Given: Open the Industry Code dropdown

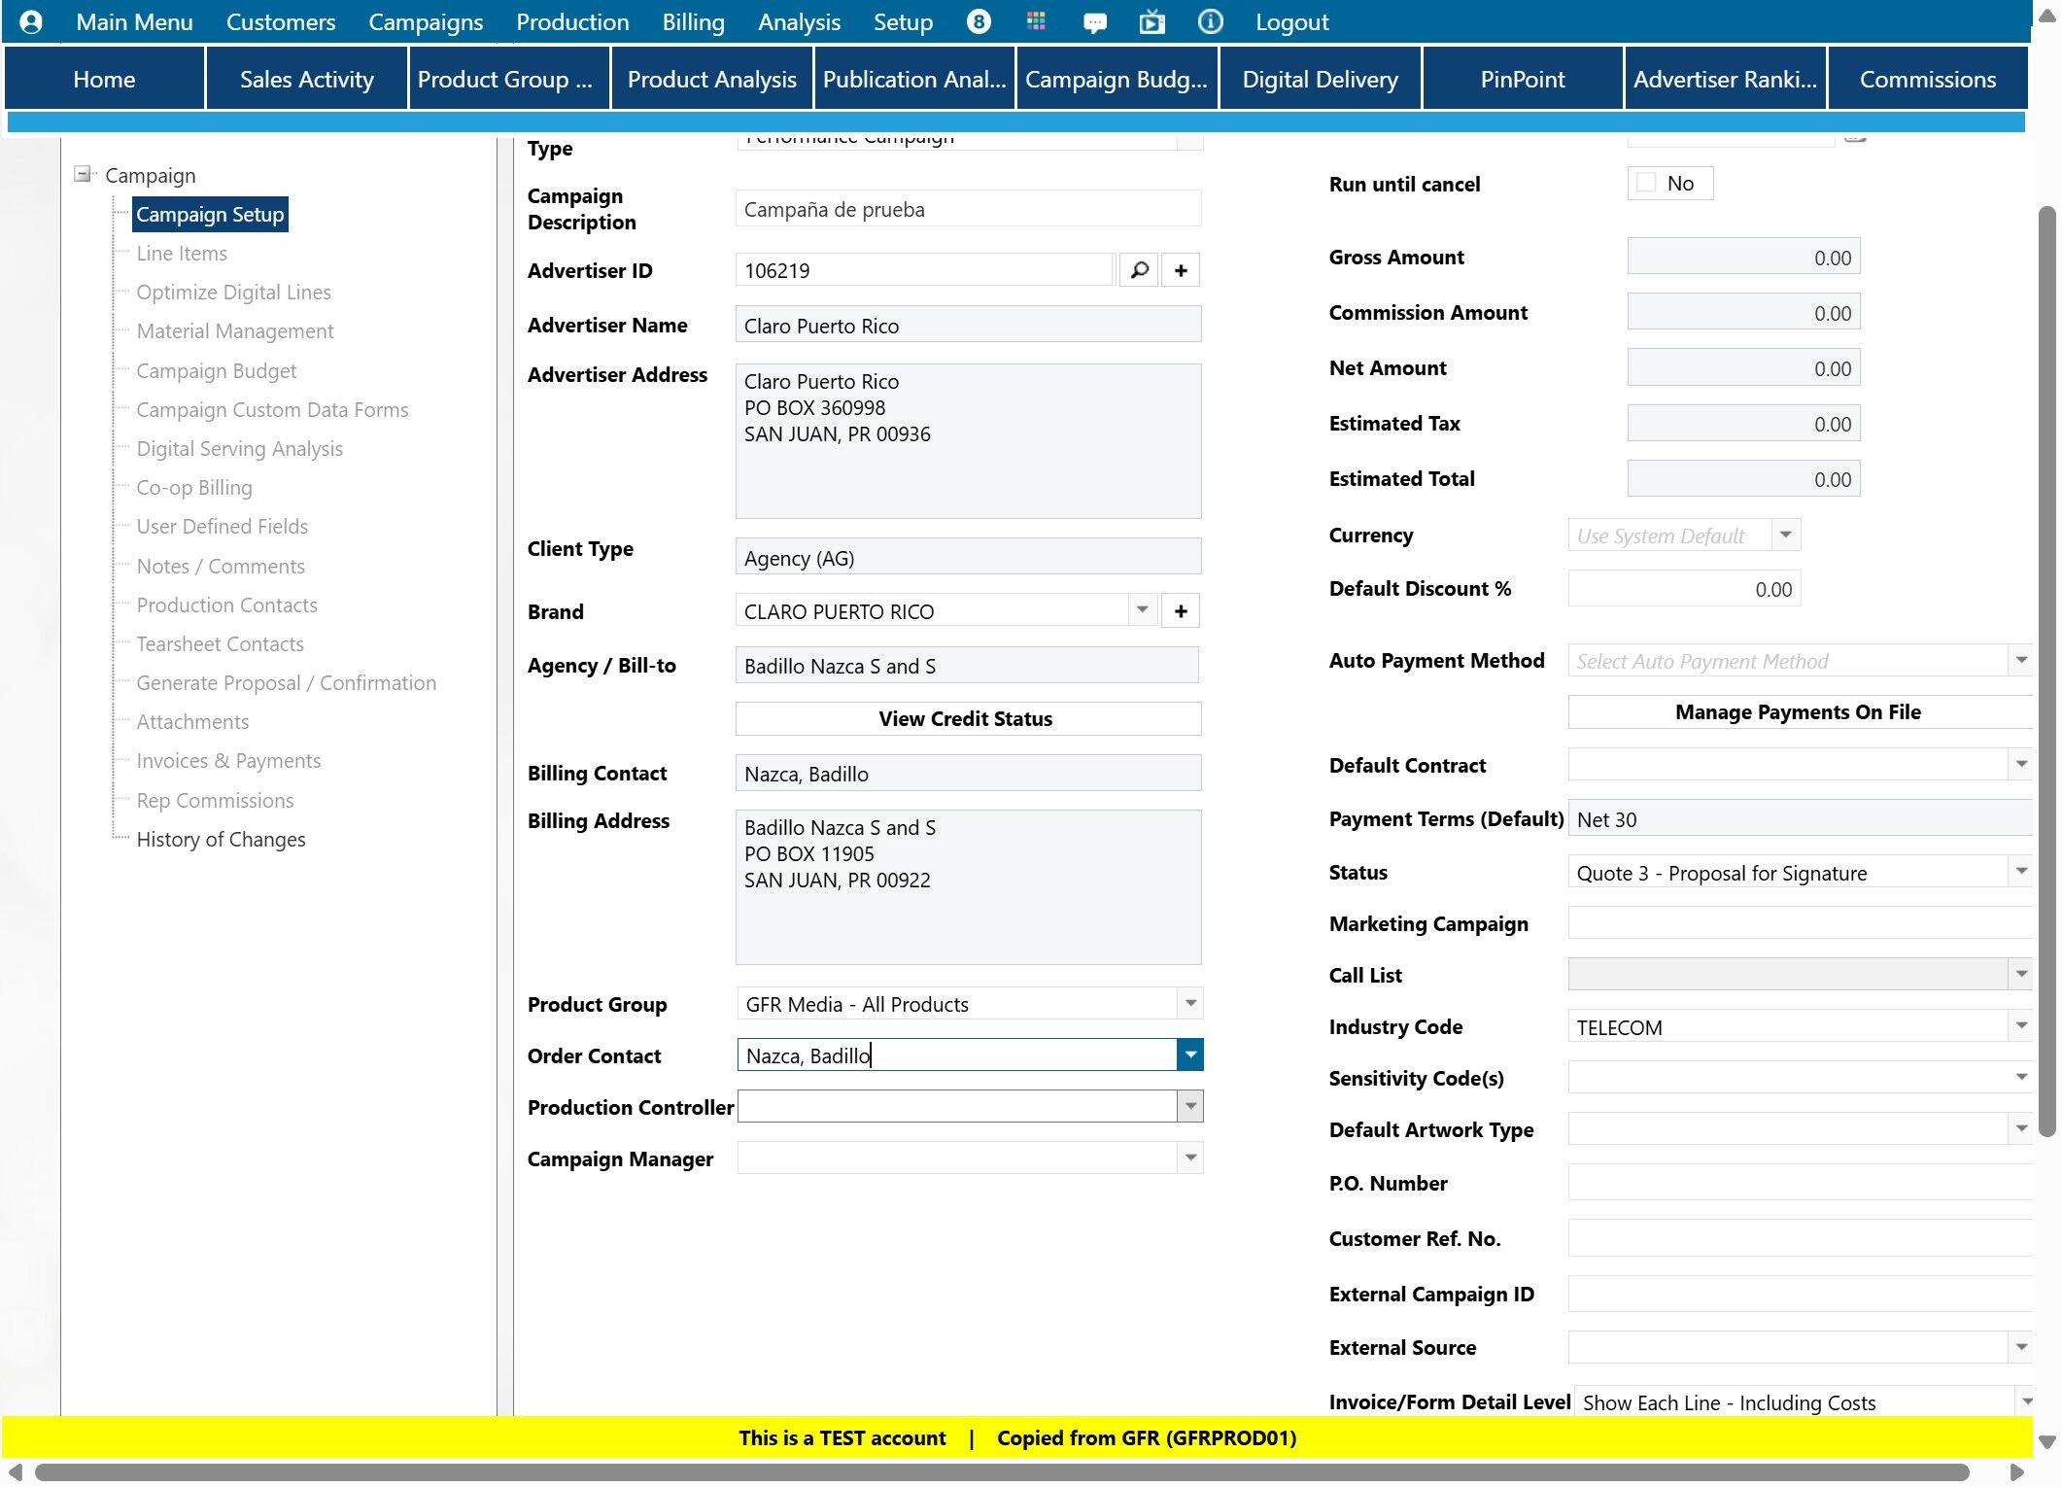Looking at the screenshot, I should pos(2021,1026).
